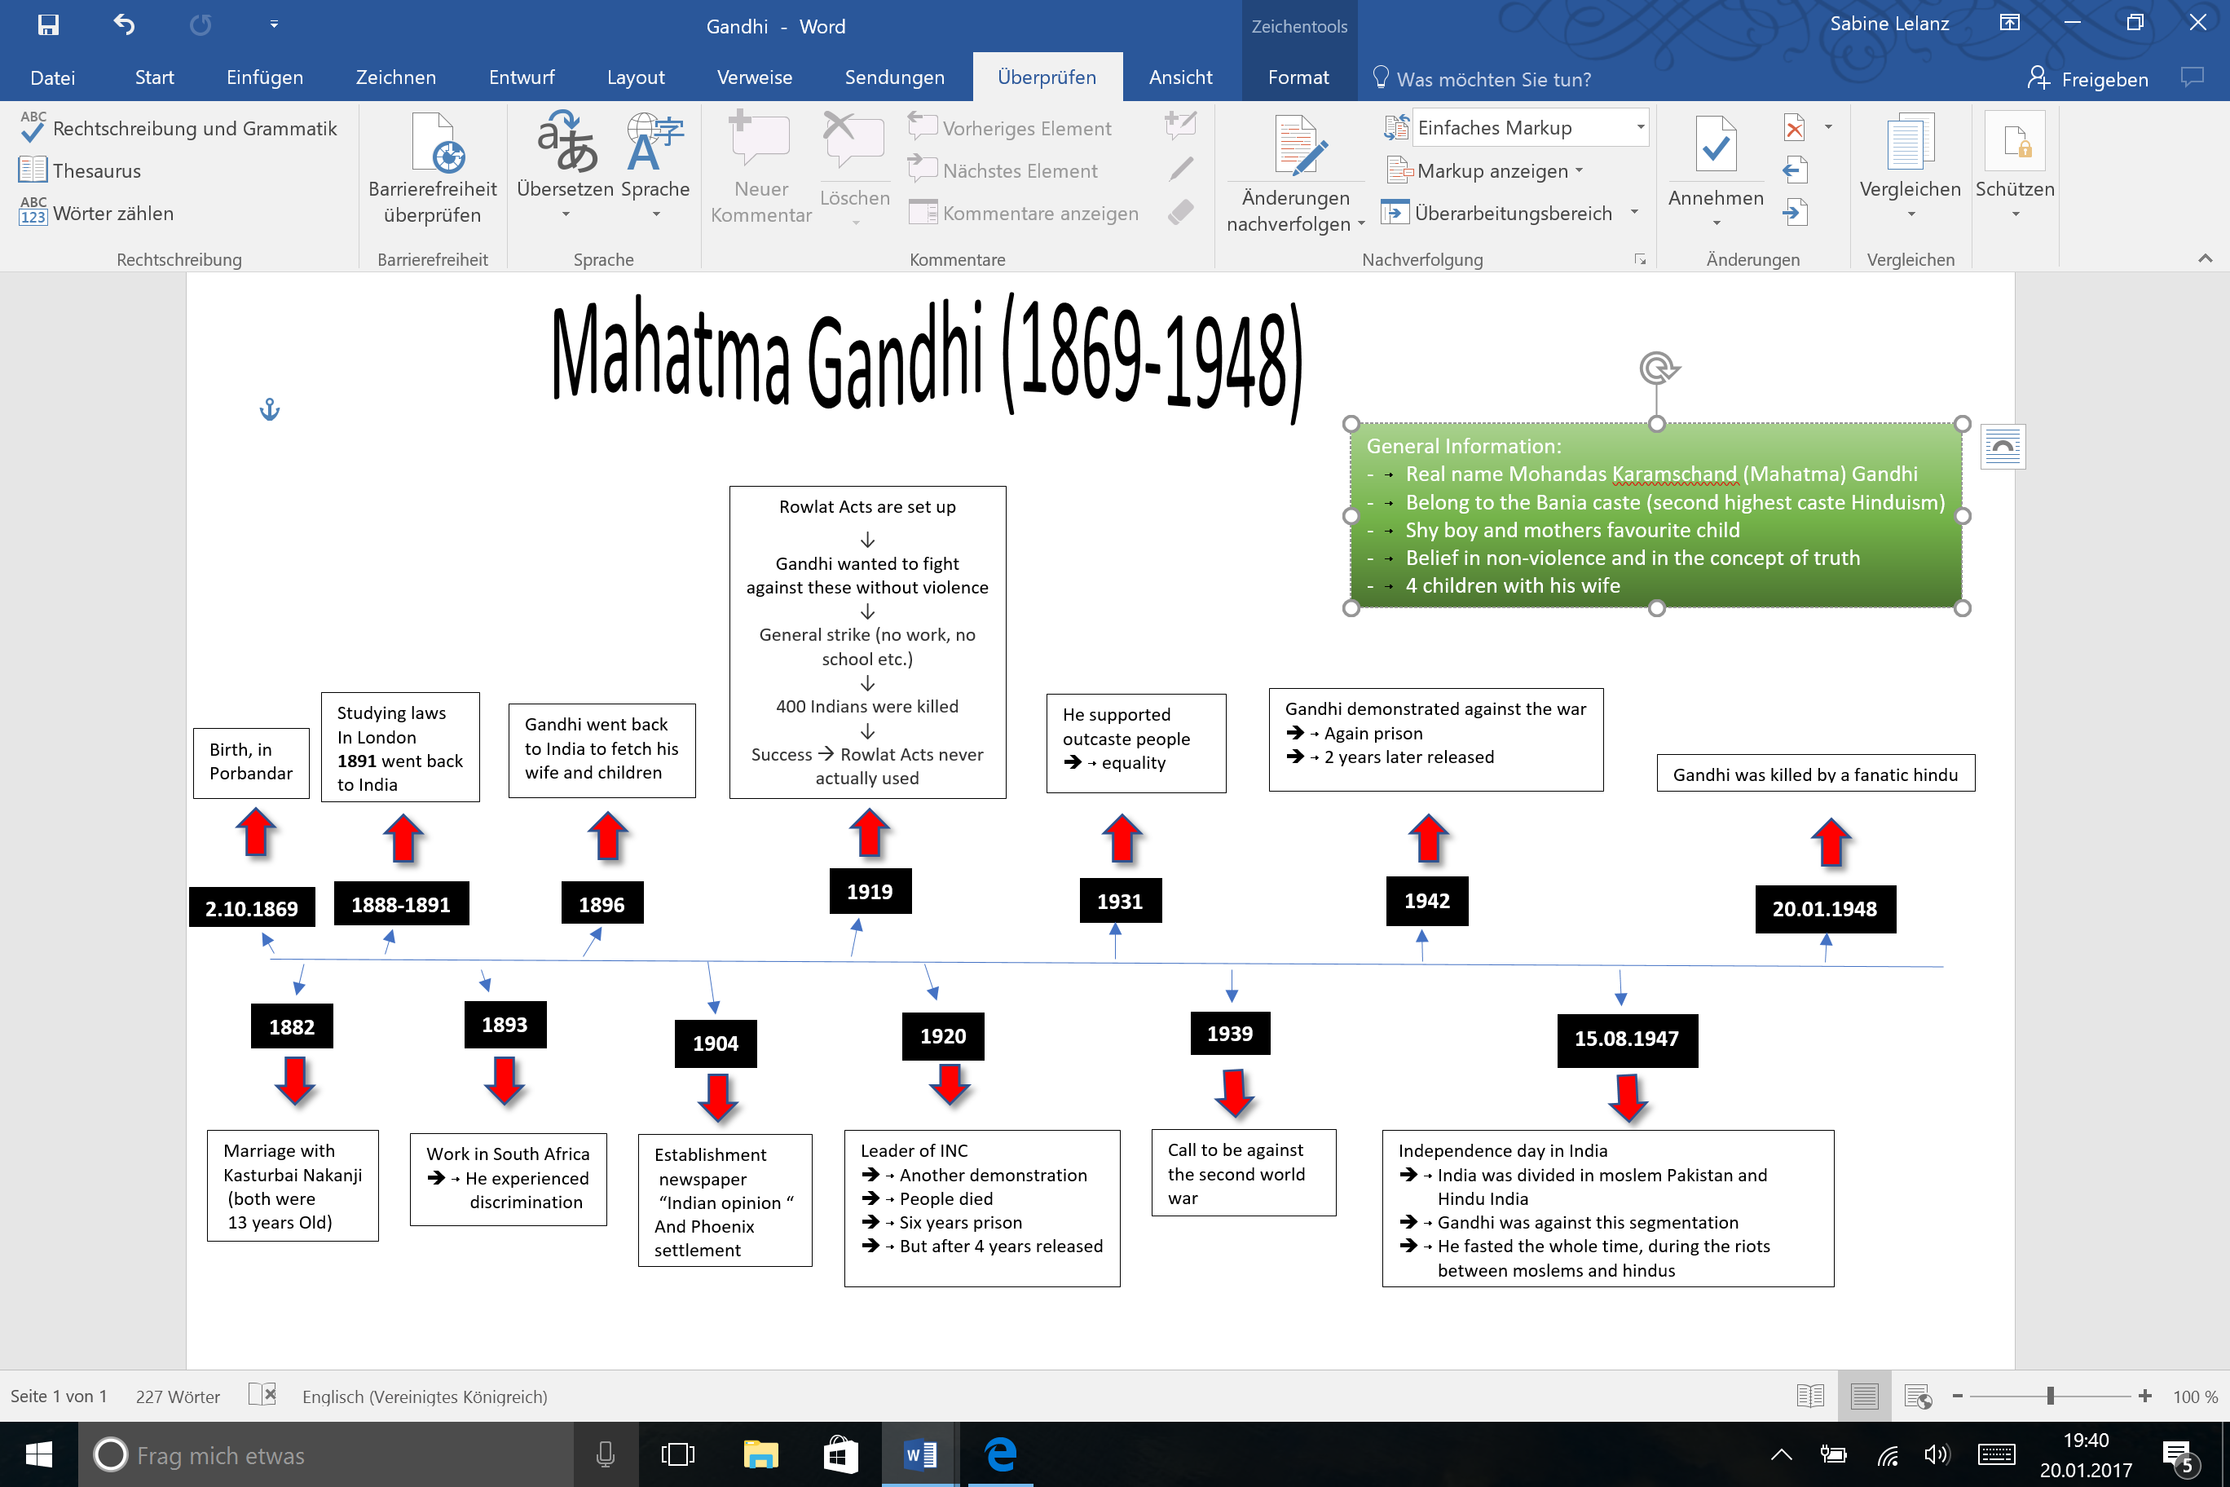Toggle Änderungen nachverfolgen tracking
Viewport: 2230px width, 1487px height.
pyautogui.click(x=1295, y=147)
